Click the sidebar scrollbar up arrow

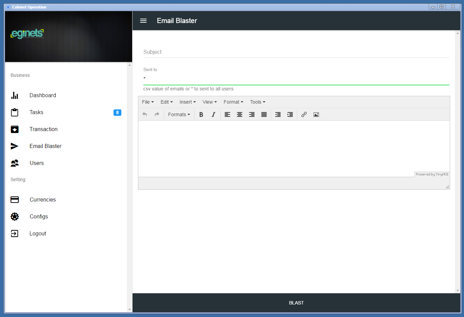pos(129,65)
